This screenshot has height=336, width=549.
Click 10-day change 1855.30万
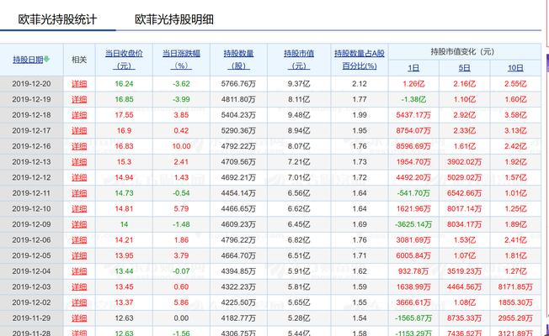point(515,302)
